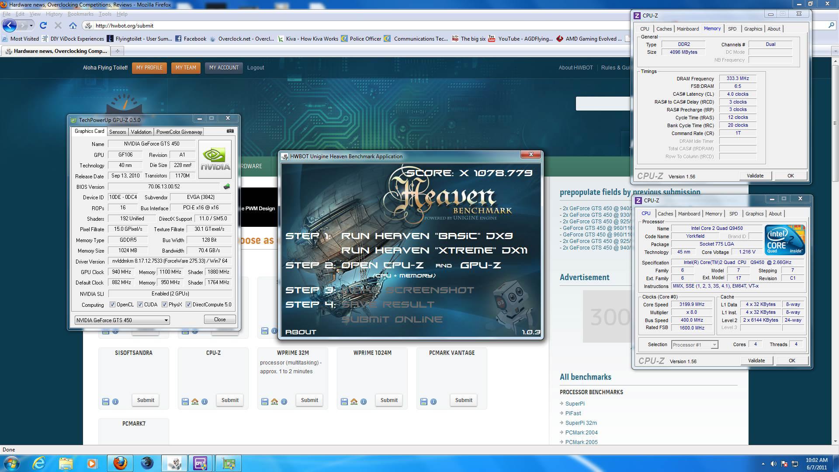The height and width of the screenshot is (472, 839).
Task: Open the SuperPi 32m benchmark link
Action: pos(581,423)
